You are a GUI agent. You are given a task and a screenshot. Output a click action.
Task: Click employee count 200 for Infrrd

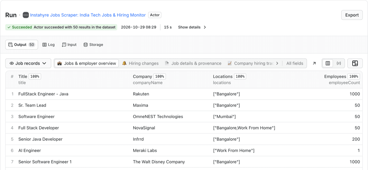[x=356, y=139]
